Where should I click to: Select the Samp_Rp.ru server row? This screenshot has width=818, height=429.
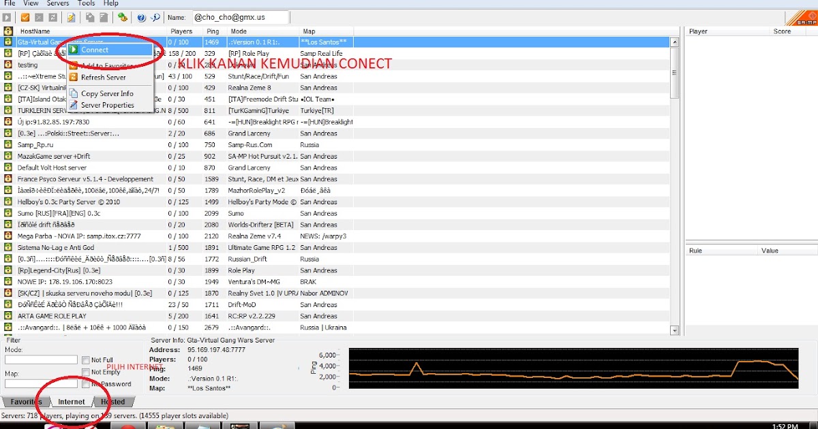tap(335, 145)
